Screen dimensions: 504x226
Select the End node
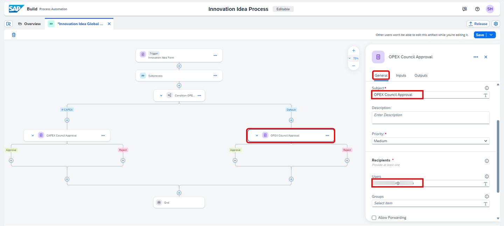pos(179,203)
